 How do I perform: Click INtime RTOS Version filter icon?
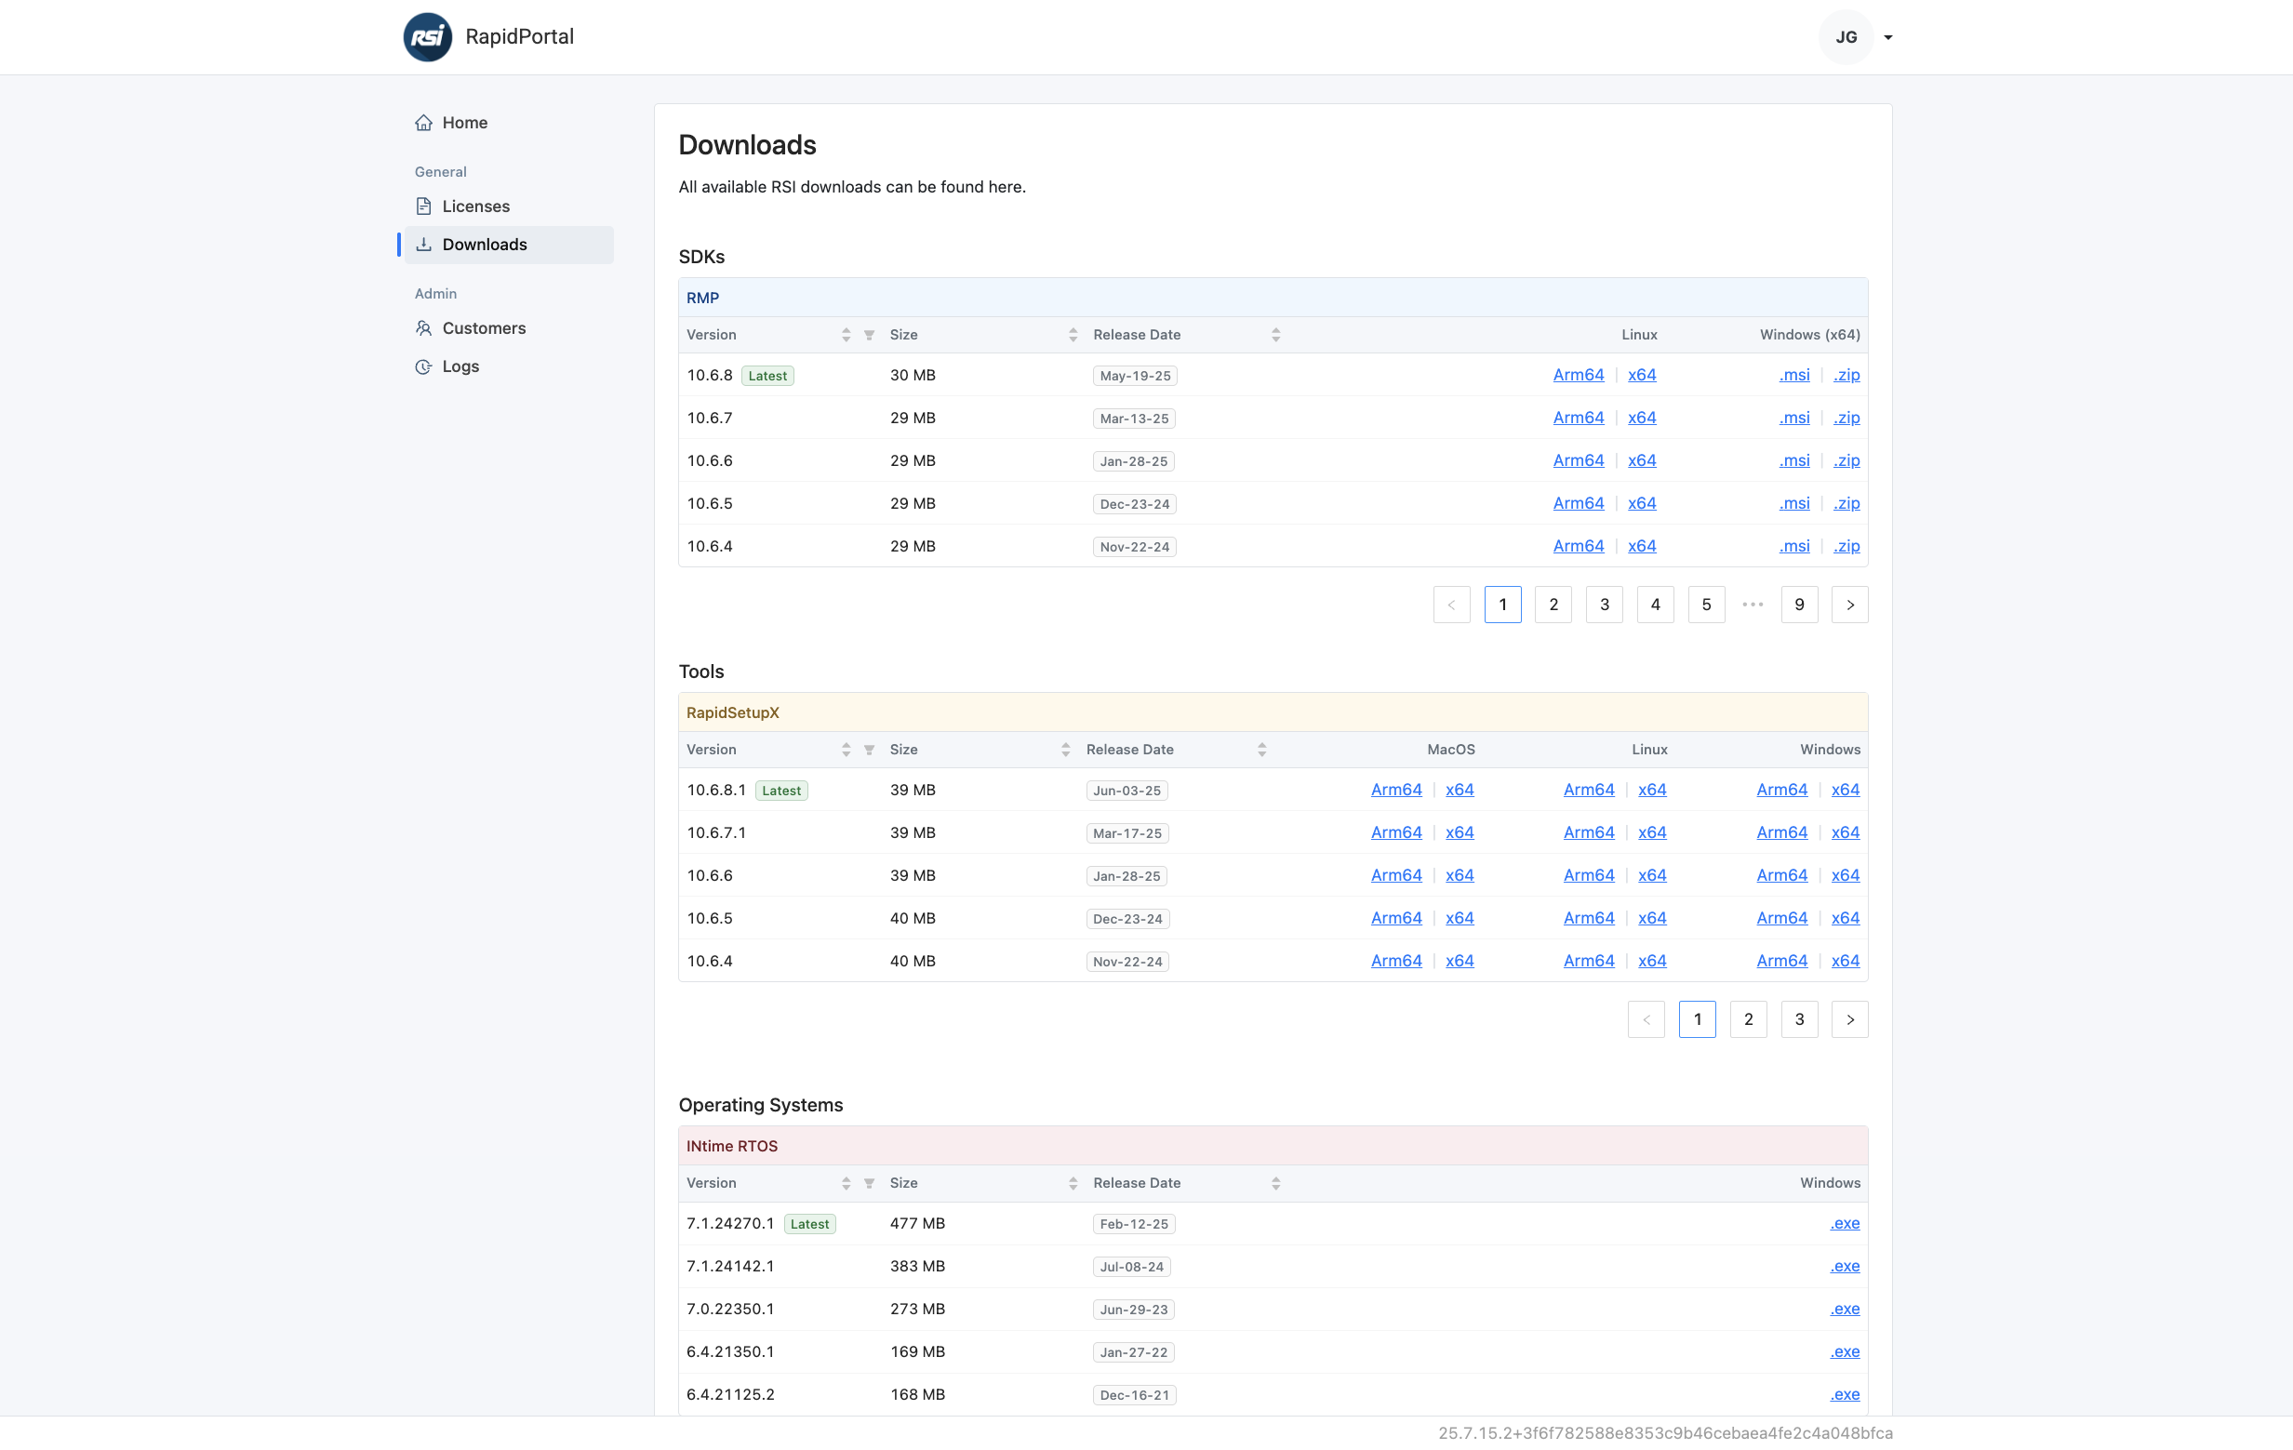(x=869, y=1183)
